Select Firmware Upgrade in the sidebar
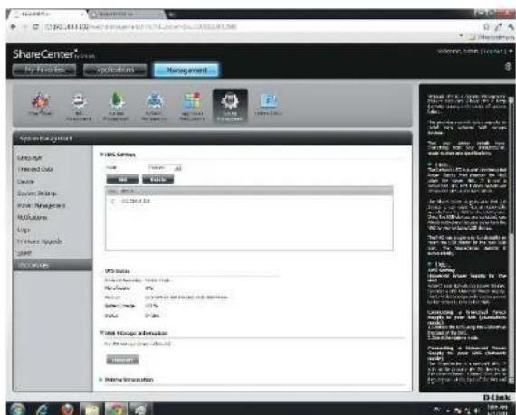 pyautogui.click(x=40, y=241)
